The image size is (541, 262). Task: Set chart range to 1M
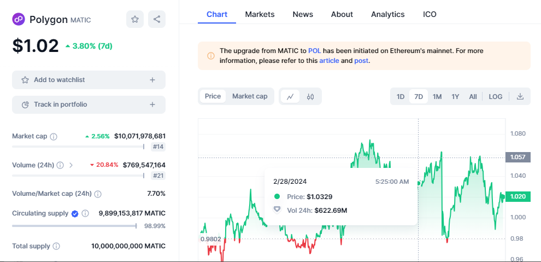(437, 97)
